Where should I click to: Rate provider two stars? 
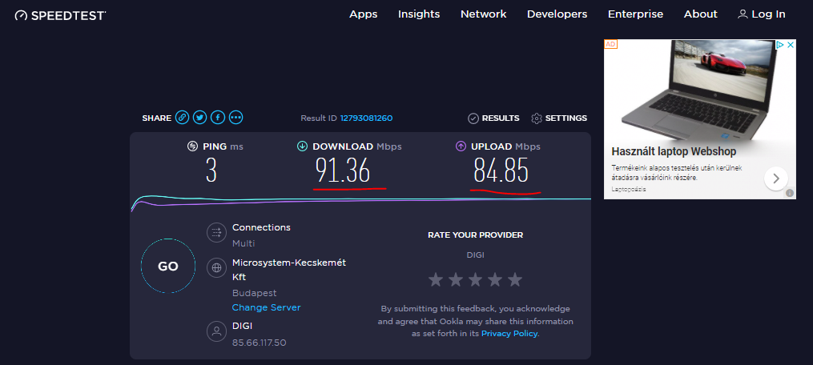[455, 280]
